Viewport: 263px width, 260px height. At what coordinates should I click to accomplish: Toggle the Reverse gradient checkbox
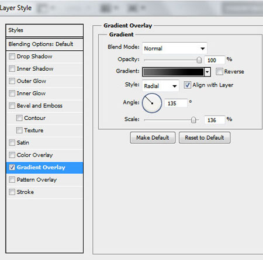pos(219,72)
